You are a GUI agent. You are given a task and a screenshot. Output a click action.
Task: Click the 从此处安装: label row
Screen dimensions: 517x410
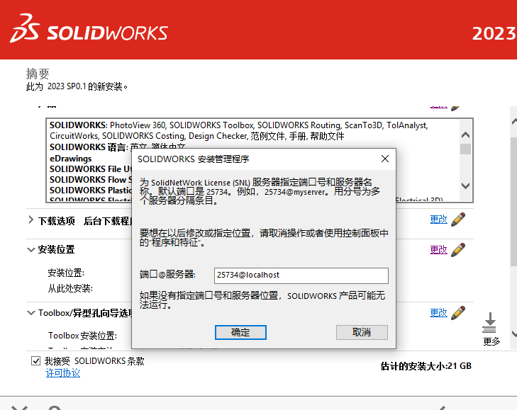pyautogui.click(x=70, y=288)
